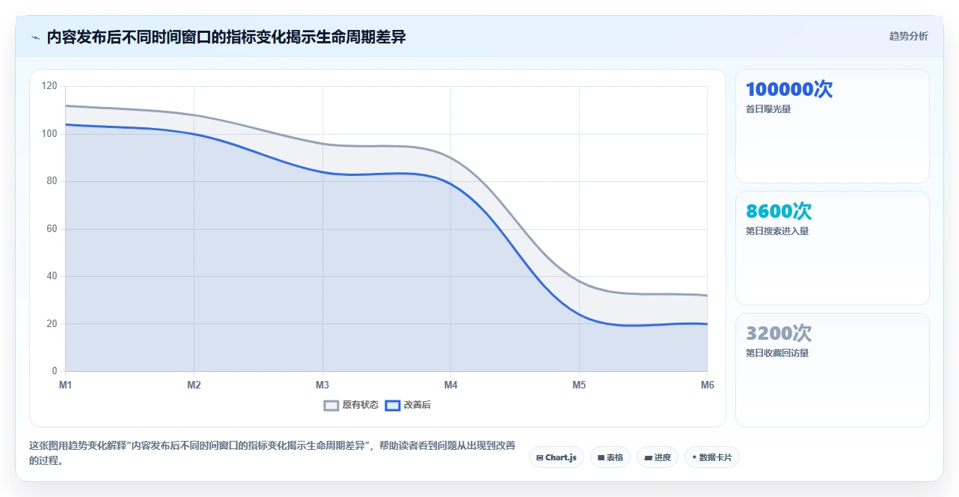
Task: Select the Chart.js tag
Action: (x=557, y=457)
